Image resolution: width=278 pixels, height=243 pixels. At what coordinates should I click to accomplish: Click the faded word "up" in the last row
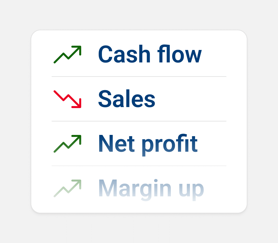coord(191,189)
